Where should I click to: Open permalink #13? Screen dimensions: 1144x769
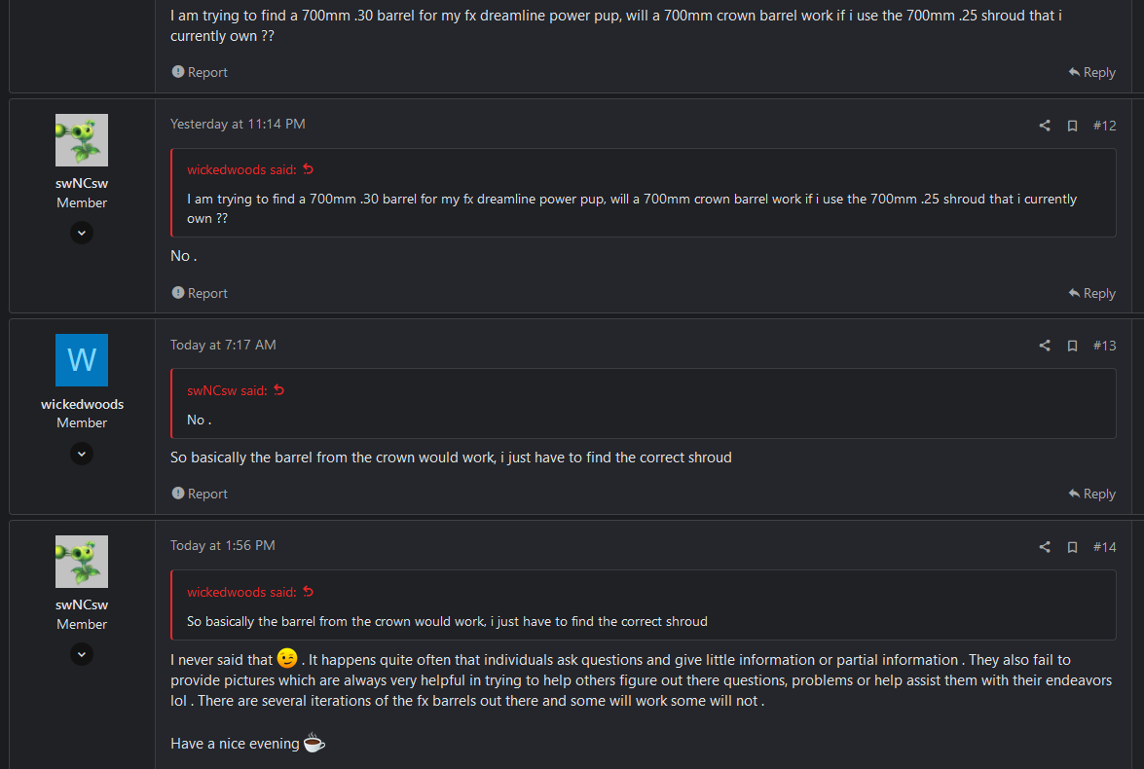coord(1105,346)
